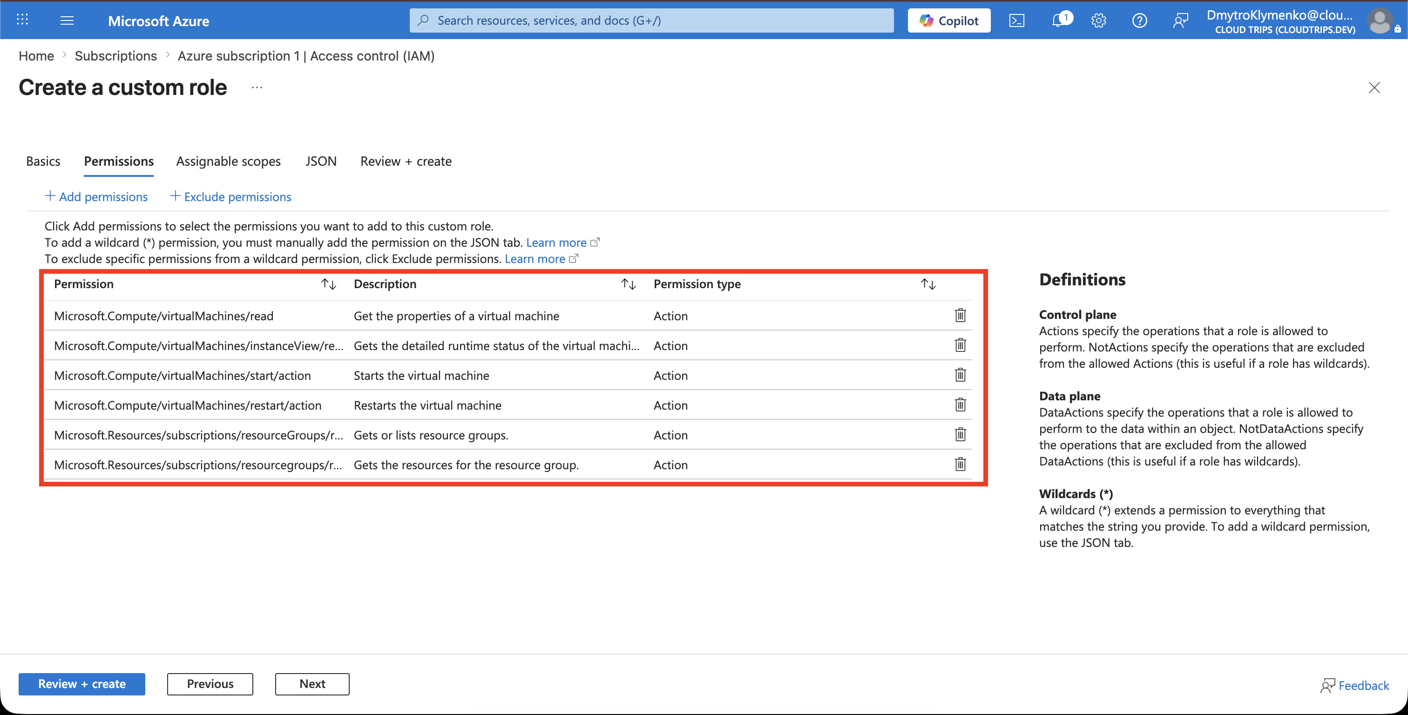Click the Wildcards (*) heading
1408x715 pixels.
pos(1076,493)
